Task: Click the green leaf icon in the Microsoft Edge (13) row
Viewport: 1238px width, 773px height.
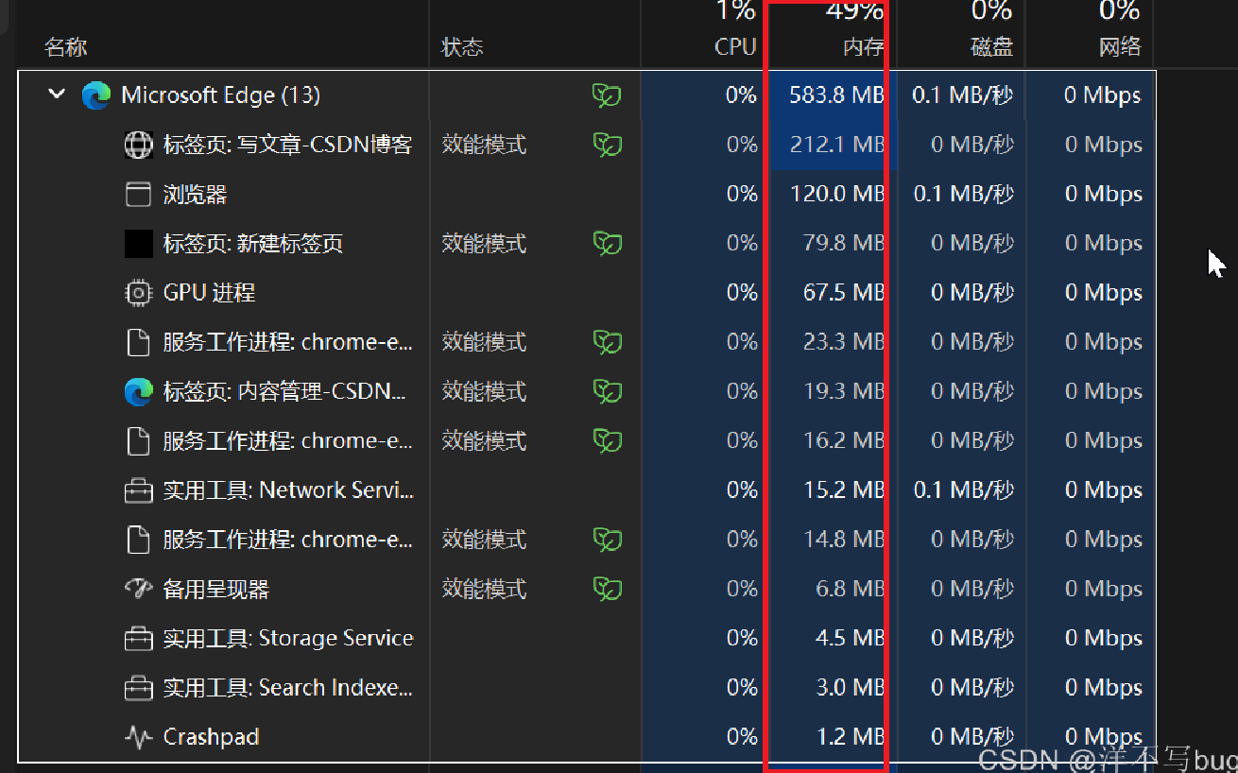Action: pyautogui.click(x=607, y=94)
